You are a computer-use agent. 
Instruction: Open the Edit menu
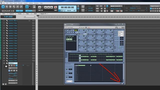tap(7, 3)
